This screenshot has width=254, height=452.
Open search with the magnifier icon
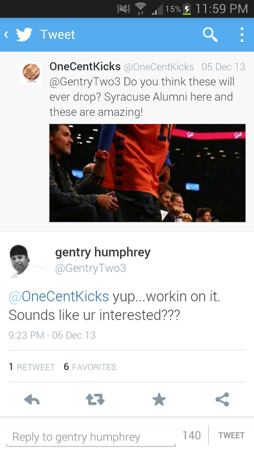(210, 35)
